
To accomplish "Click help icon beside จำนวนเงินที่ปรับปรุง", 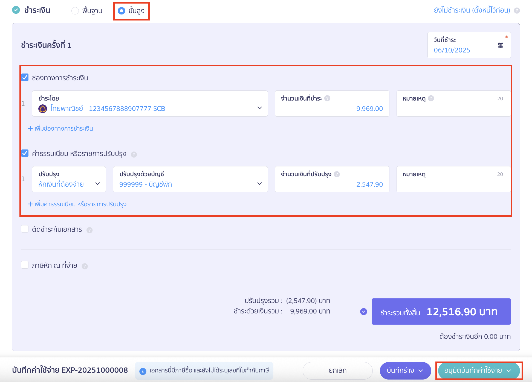I will (337, 174).
